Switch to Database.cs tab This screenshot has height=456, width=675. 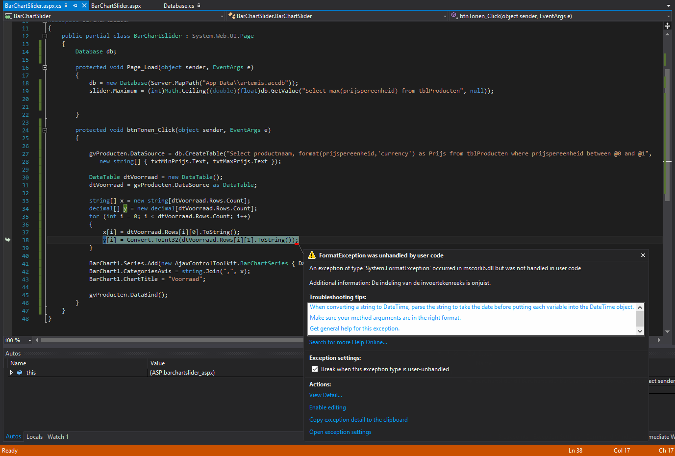tap(179, 6)
